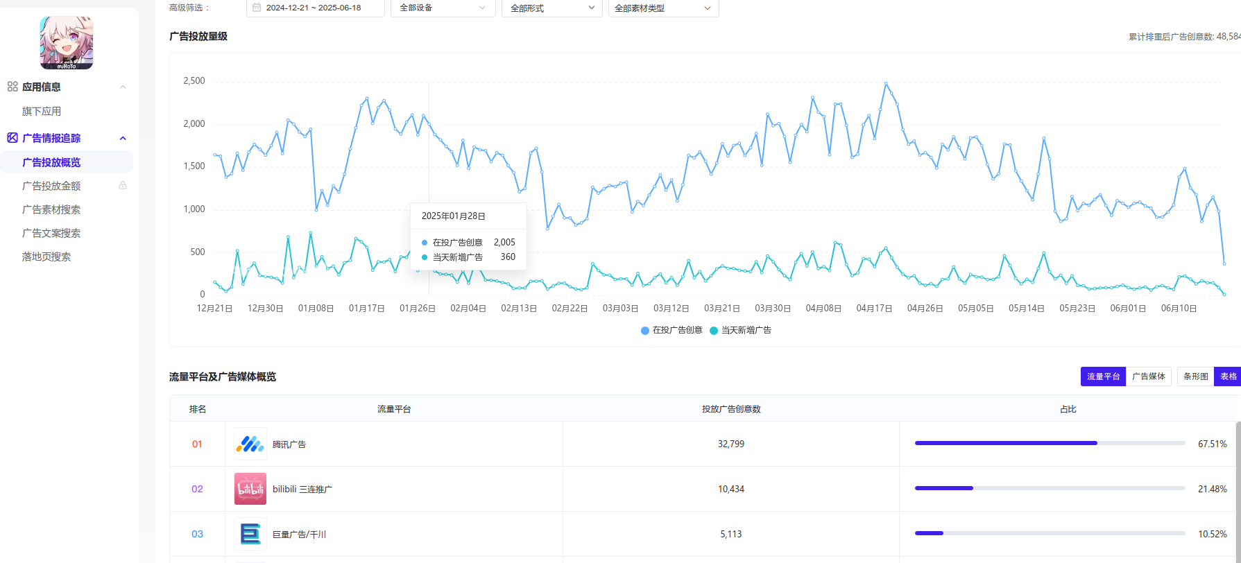Open 广告素材搜索 in sidebar
1241x563 pixels.
[x=51, y=209]
